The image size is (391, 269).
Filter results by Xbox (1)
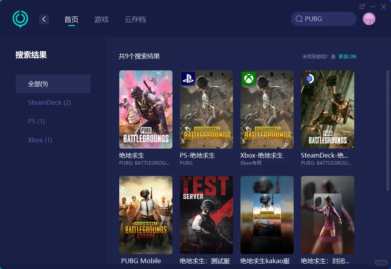40,140
